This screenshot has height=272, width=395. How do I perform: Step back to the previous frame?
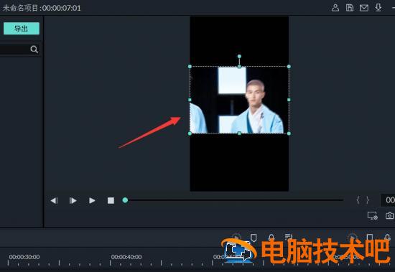pos(54,200)
